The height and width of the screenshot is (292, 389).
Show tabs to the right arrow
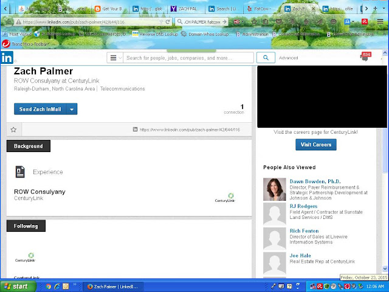(367, 9)
